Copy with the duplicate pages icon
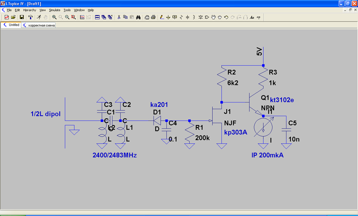 pos(125,17)
